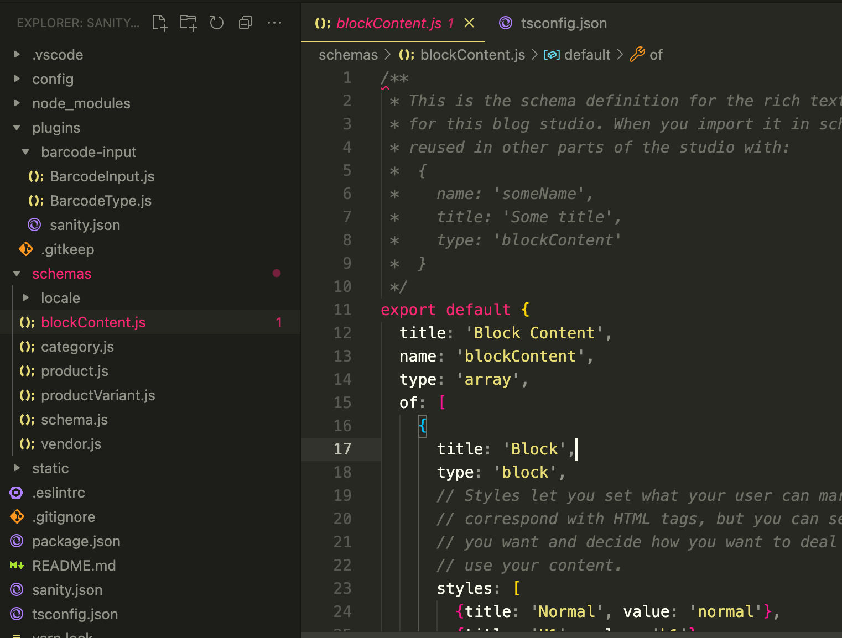This screenshot has width=842, height=638.
Task: Click the opening brace on line 16
Action: [423, 426]
